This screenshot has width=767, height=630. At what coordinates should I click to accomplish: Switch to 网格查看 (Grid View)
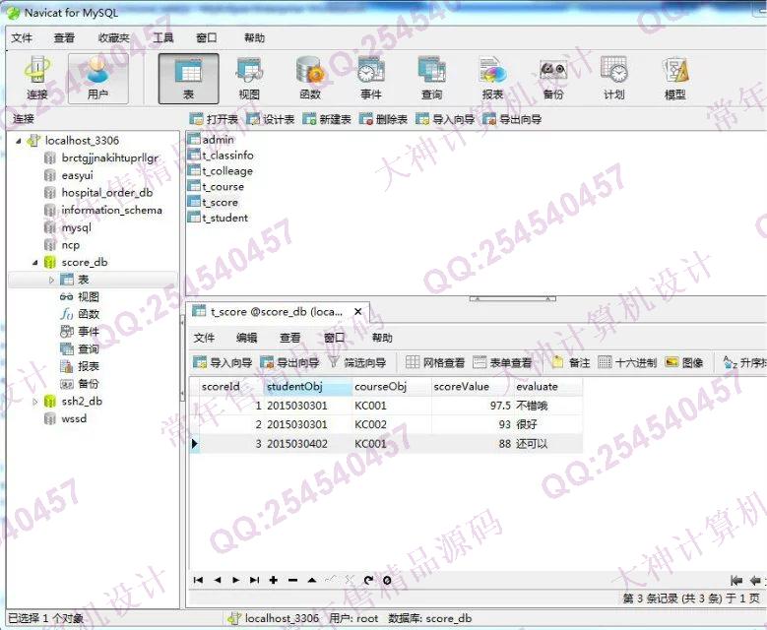(435, 362)
